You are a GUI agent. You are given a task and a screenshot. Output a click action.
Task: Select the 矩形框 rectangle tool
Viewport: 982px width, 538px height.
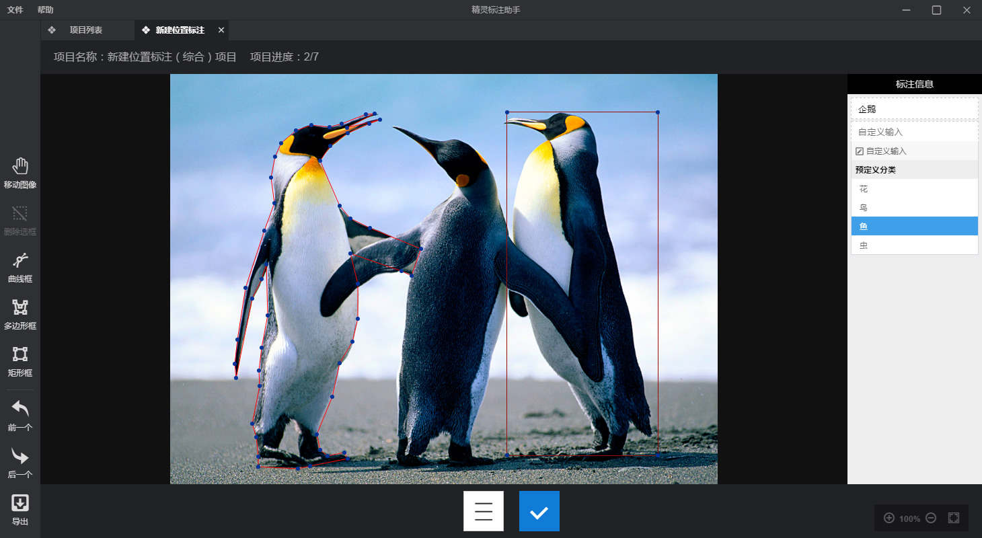point(20,361)
